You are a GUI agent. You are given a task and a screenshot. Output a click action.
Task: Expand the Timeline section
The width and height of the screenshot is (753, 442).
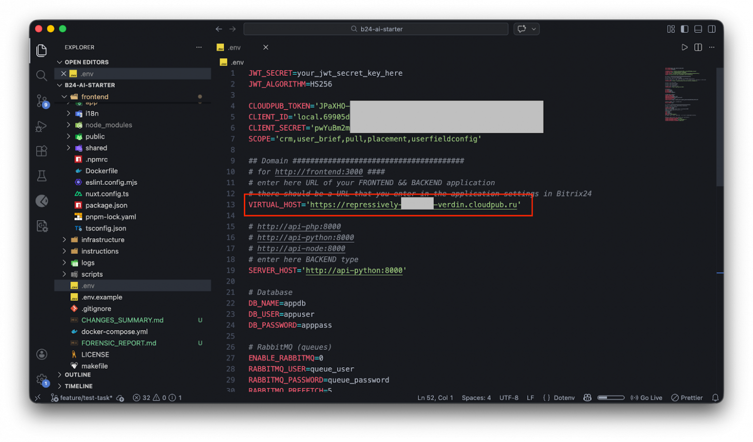tap(78, 386)
